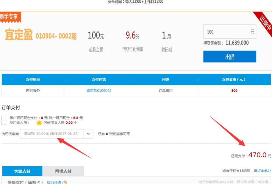Click the gold 宜人币 coin icon

[x=39, y=123]
